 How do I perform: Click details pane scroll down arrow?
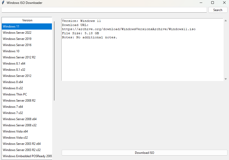click(x=226, y=79)
